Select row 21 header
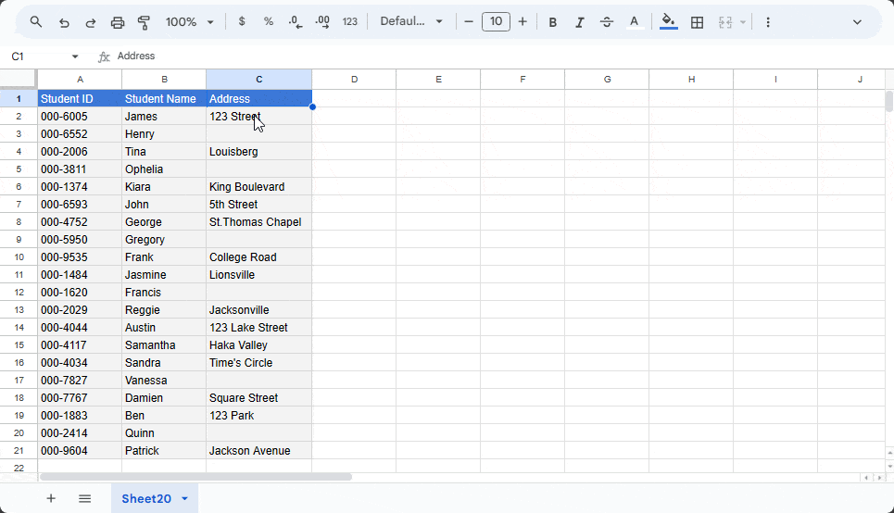The image size is (894, 513). click(x=19, y=450)
